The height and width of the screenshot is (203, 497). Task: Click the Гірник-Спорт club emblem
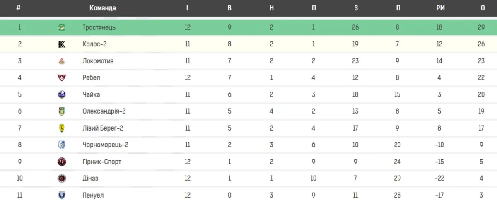(x=62, y=162)
